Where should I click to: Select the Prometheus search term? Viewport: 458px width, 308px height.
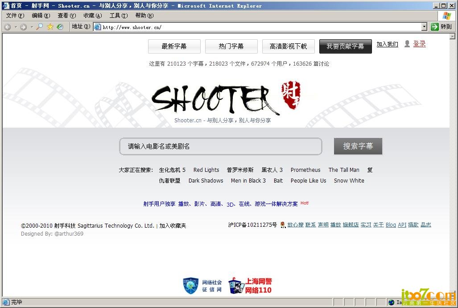click(x=305, y=170)
